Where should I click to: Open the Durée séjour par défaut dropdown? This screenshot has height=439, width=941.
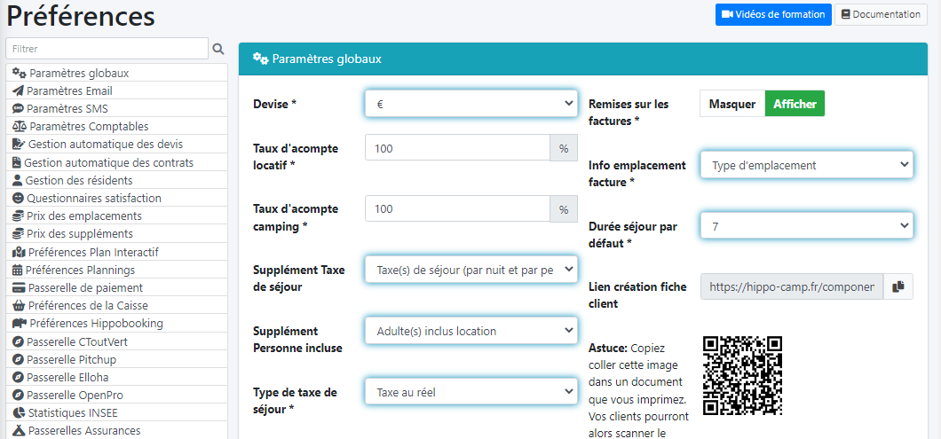pyautogui.click(x=806, y=226)
